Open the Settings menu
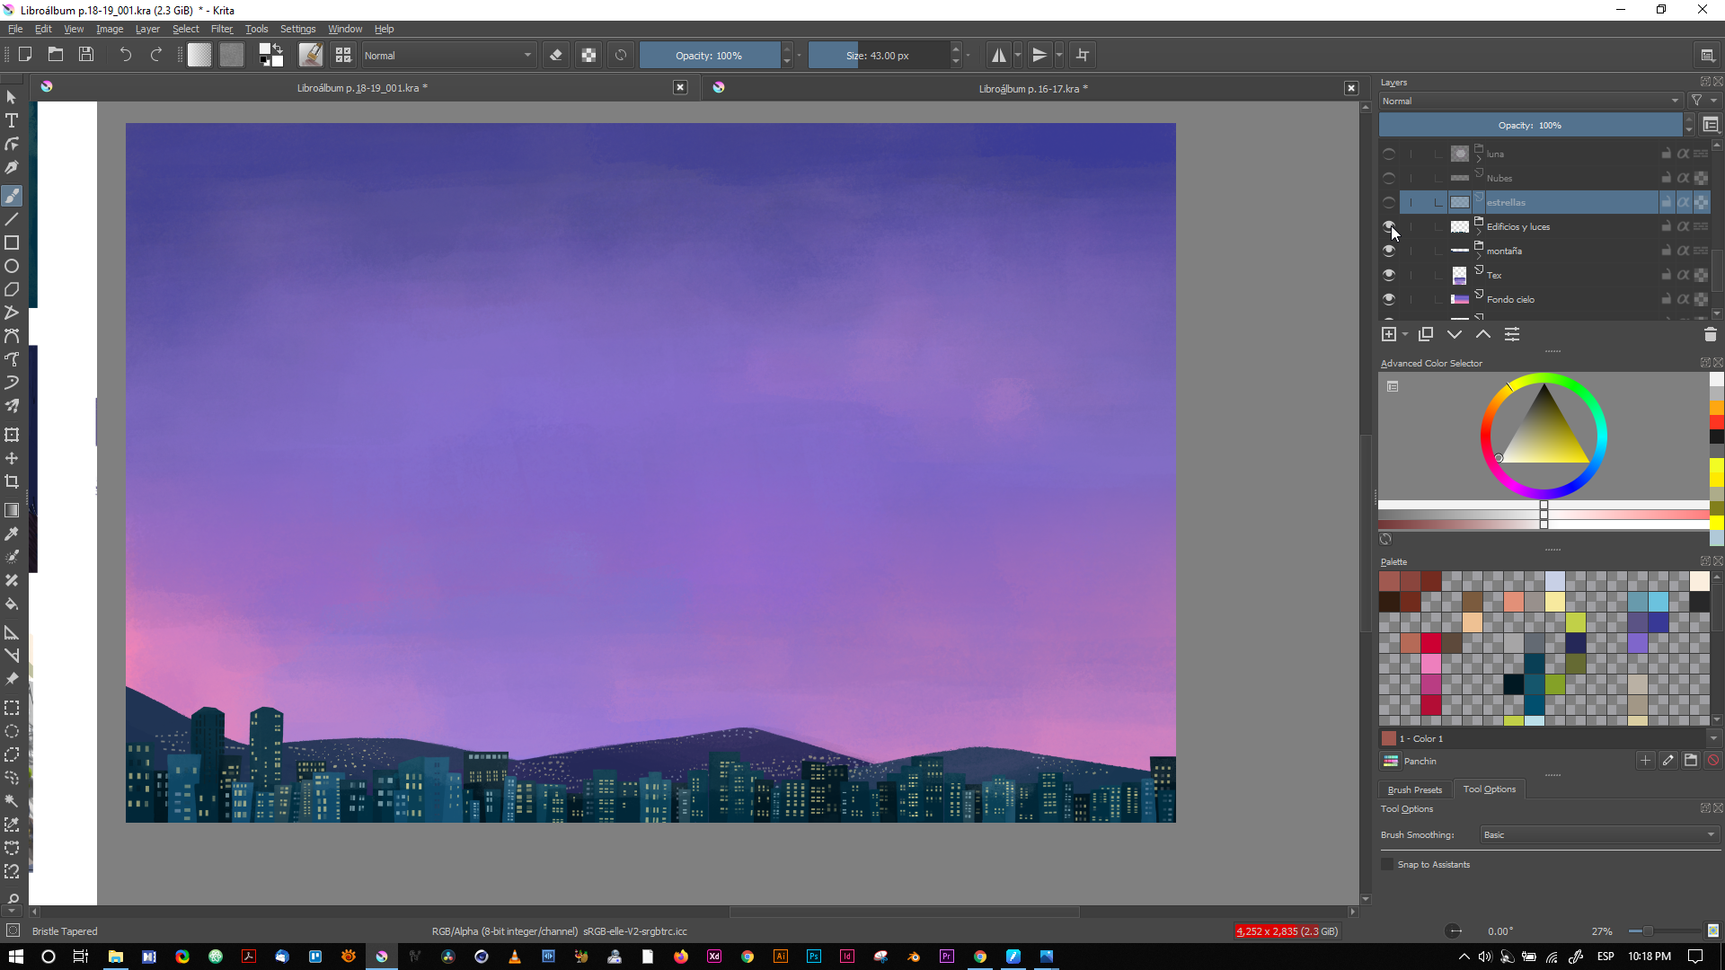1725x970 pixels. (297, 29)
